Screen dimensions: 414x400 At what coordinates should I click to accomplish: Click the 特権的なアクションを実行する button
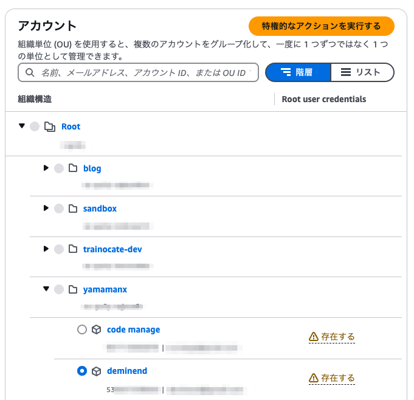[322, 26]
